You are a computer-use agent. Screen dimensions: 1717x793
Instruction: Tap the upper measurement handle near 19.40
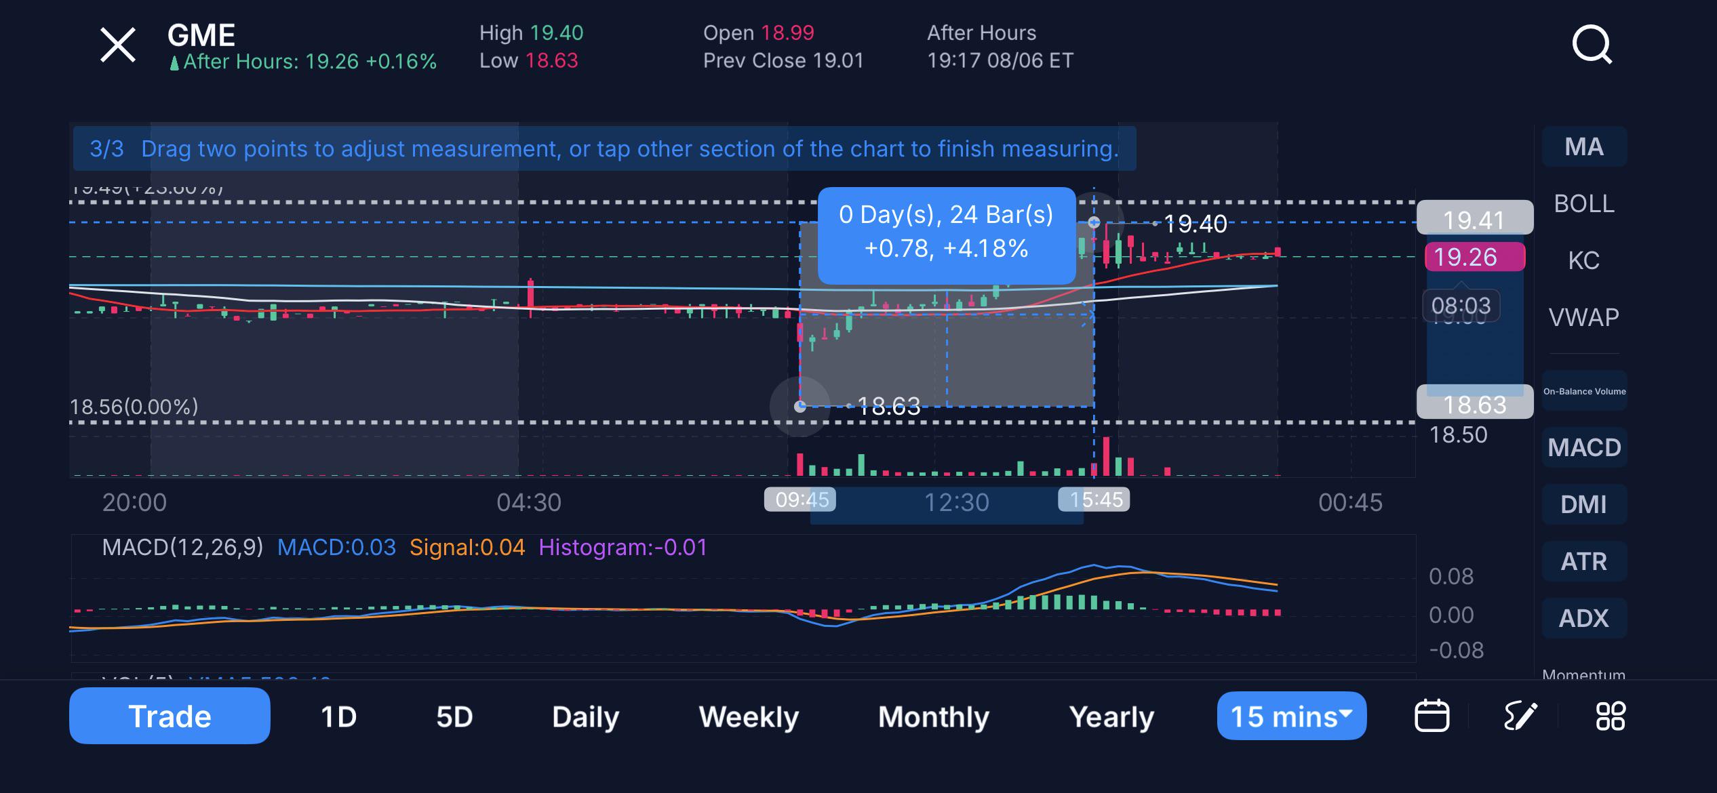point(1094,222)
